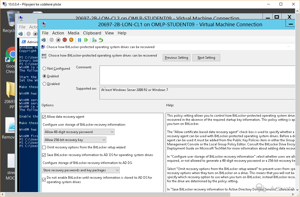Shut down CL1 with red power icon
The width and height of the screenshot is (300, 197).
pyautogui.click(x=65, y=40)
